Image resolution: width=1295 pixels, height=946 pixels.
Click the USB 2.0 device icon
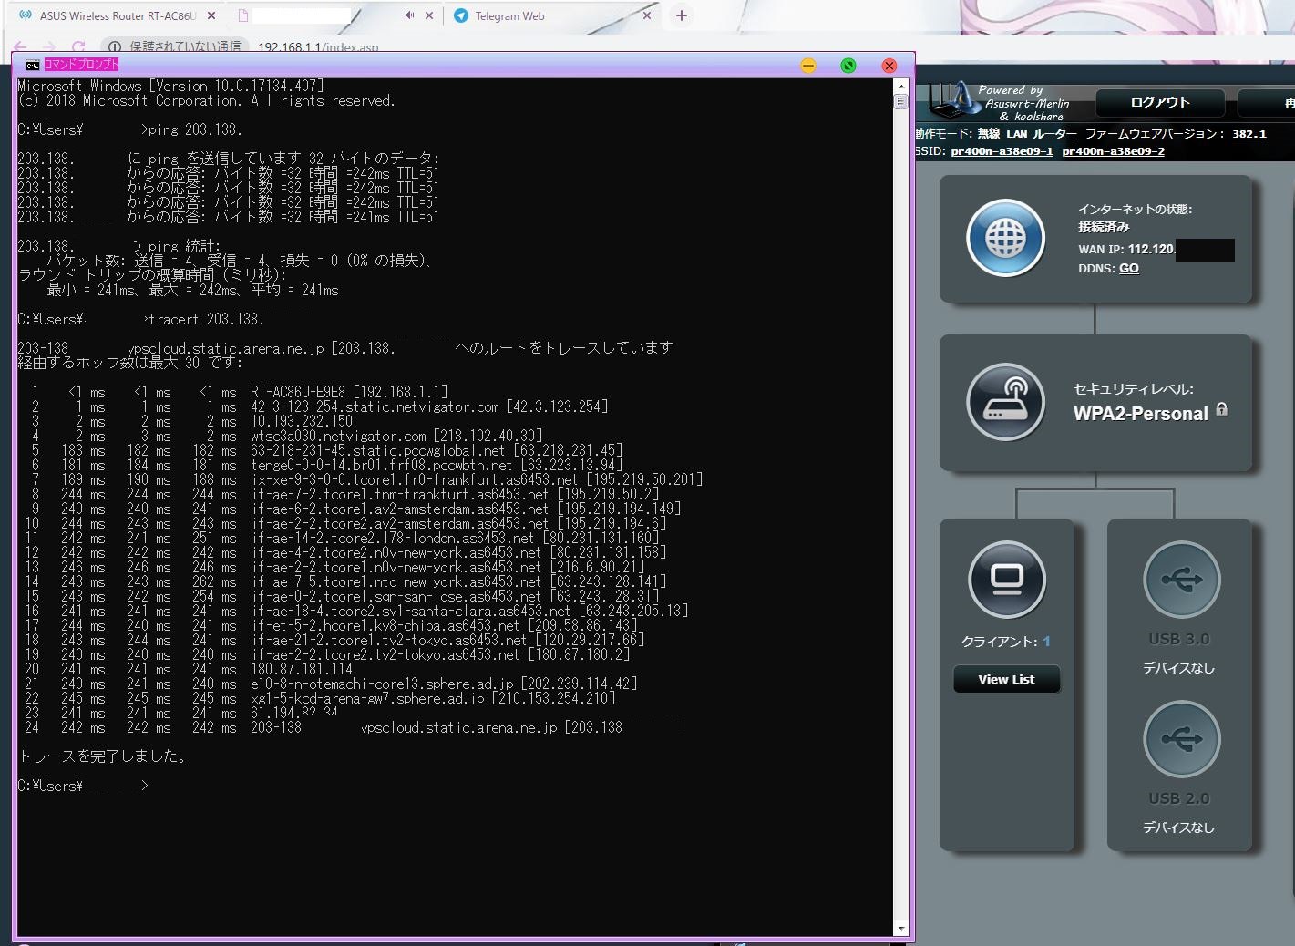pyautogui.click(x=1181, y=739)
